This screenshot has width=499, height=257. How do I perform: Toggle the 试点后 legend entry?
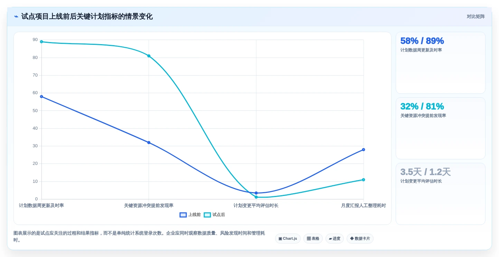(x=214, y=215)
